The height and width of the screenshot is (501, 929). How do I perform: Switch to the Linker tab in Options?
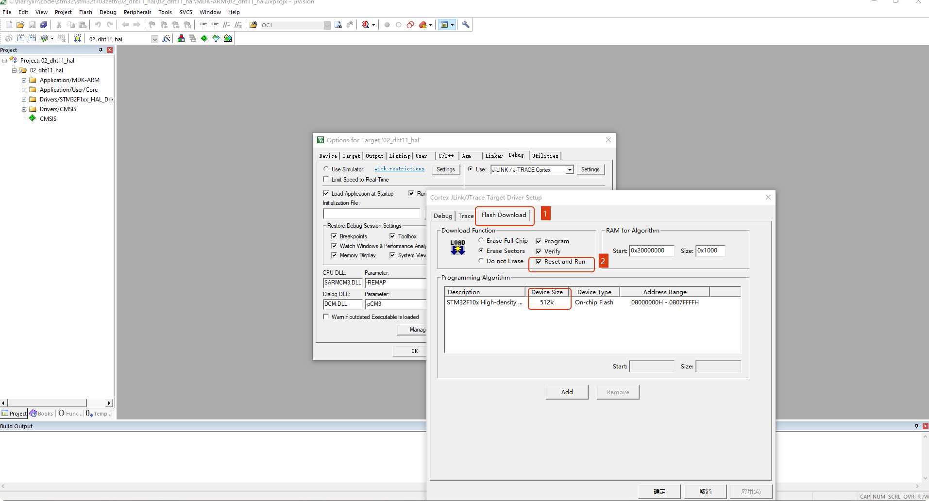[493, 156]
